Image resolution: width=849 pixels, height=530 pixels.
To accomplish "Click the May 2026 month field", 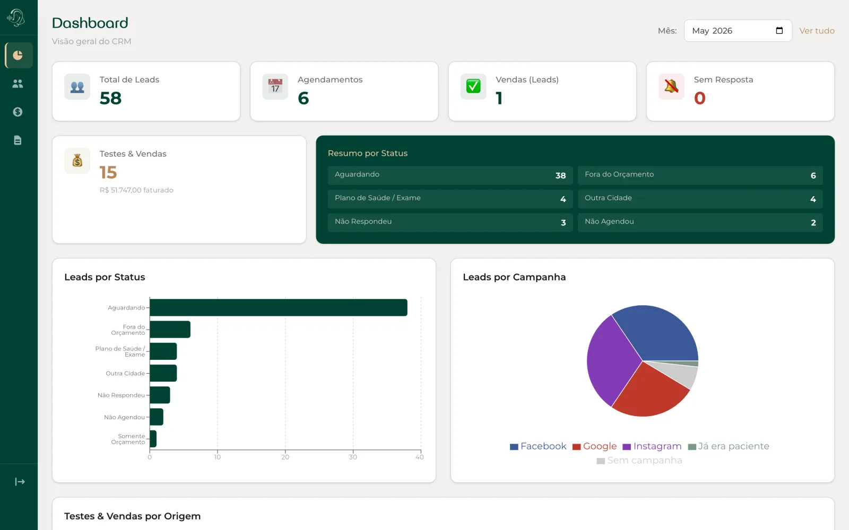I will (738, 31).
